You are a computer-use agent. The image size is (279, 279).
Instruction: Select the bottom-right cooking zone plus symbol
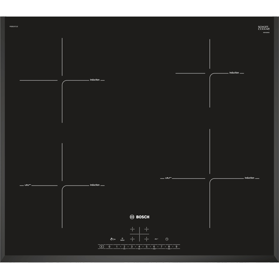146,239
